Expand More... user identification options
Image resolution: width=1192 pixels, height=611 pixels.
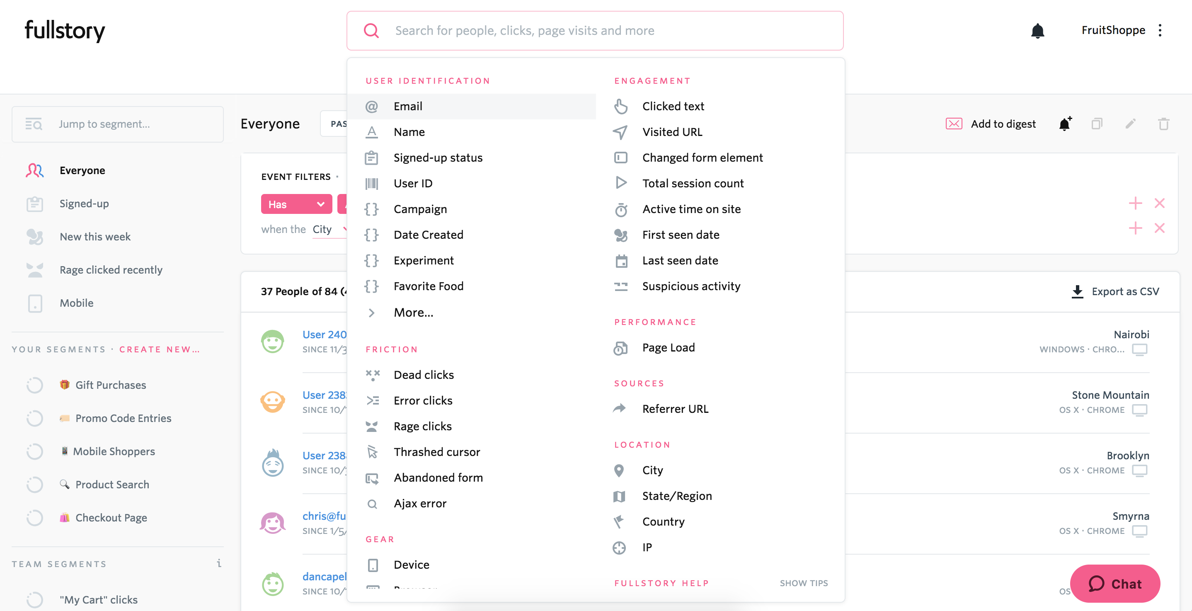pos(472,313)
